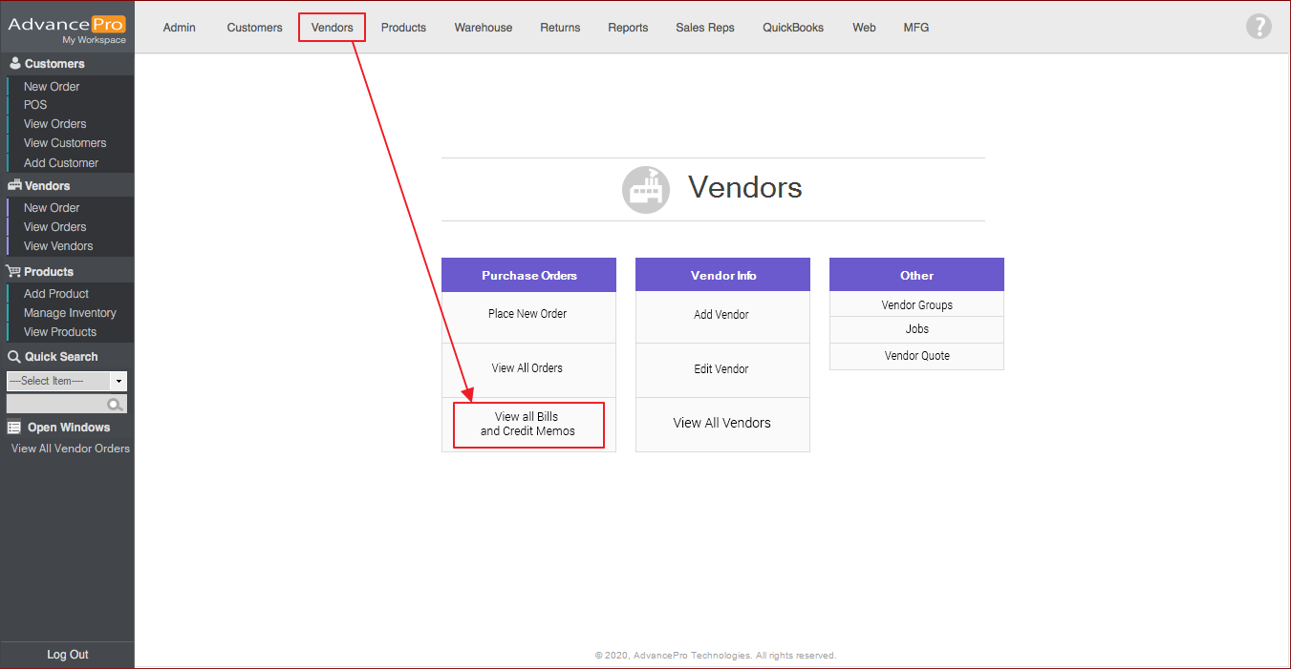Click the magnifier search button in sidebar
1291x669 pixels.
pyautogui.click(x=116, y=404)
